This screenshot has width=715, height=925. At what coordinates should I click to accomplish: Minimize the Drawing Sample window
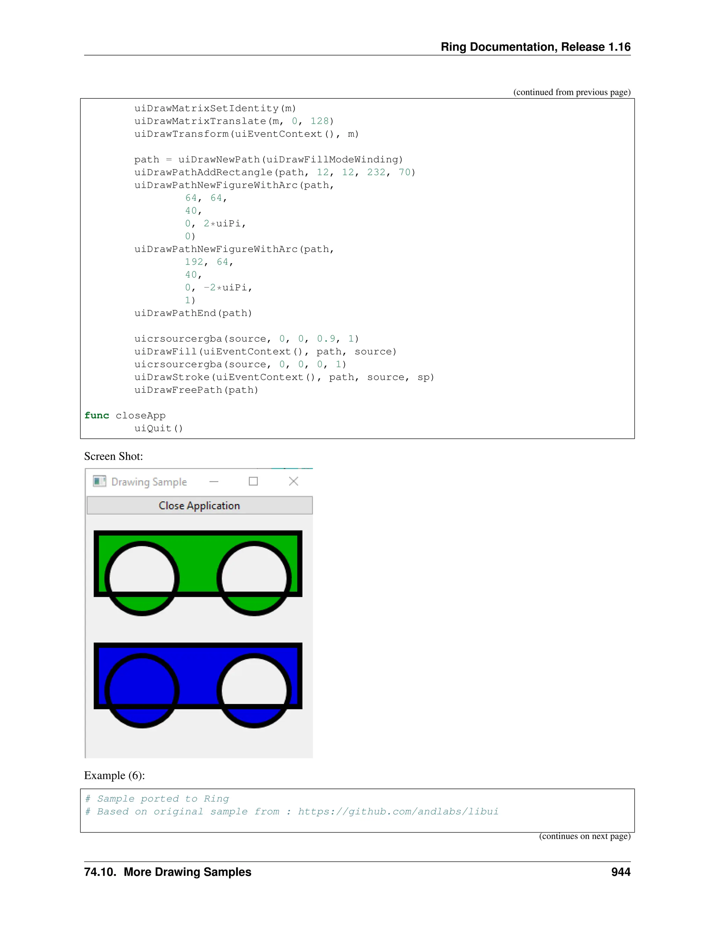pyautogui.click(x=214, y=482)
